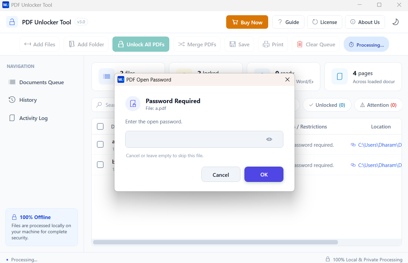This screenshot has height=263, width=408.
Task: Click the first row link chain icon
Action: pyautogui.click(x=353, y=145)
